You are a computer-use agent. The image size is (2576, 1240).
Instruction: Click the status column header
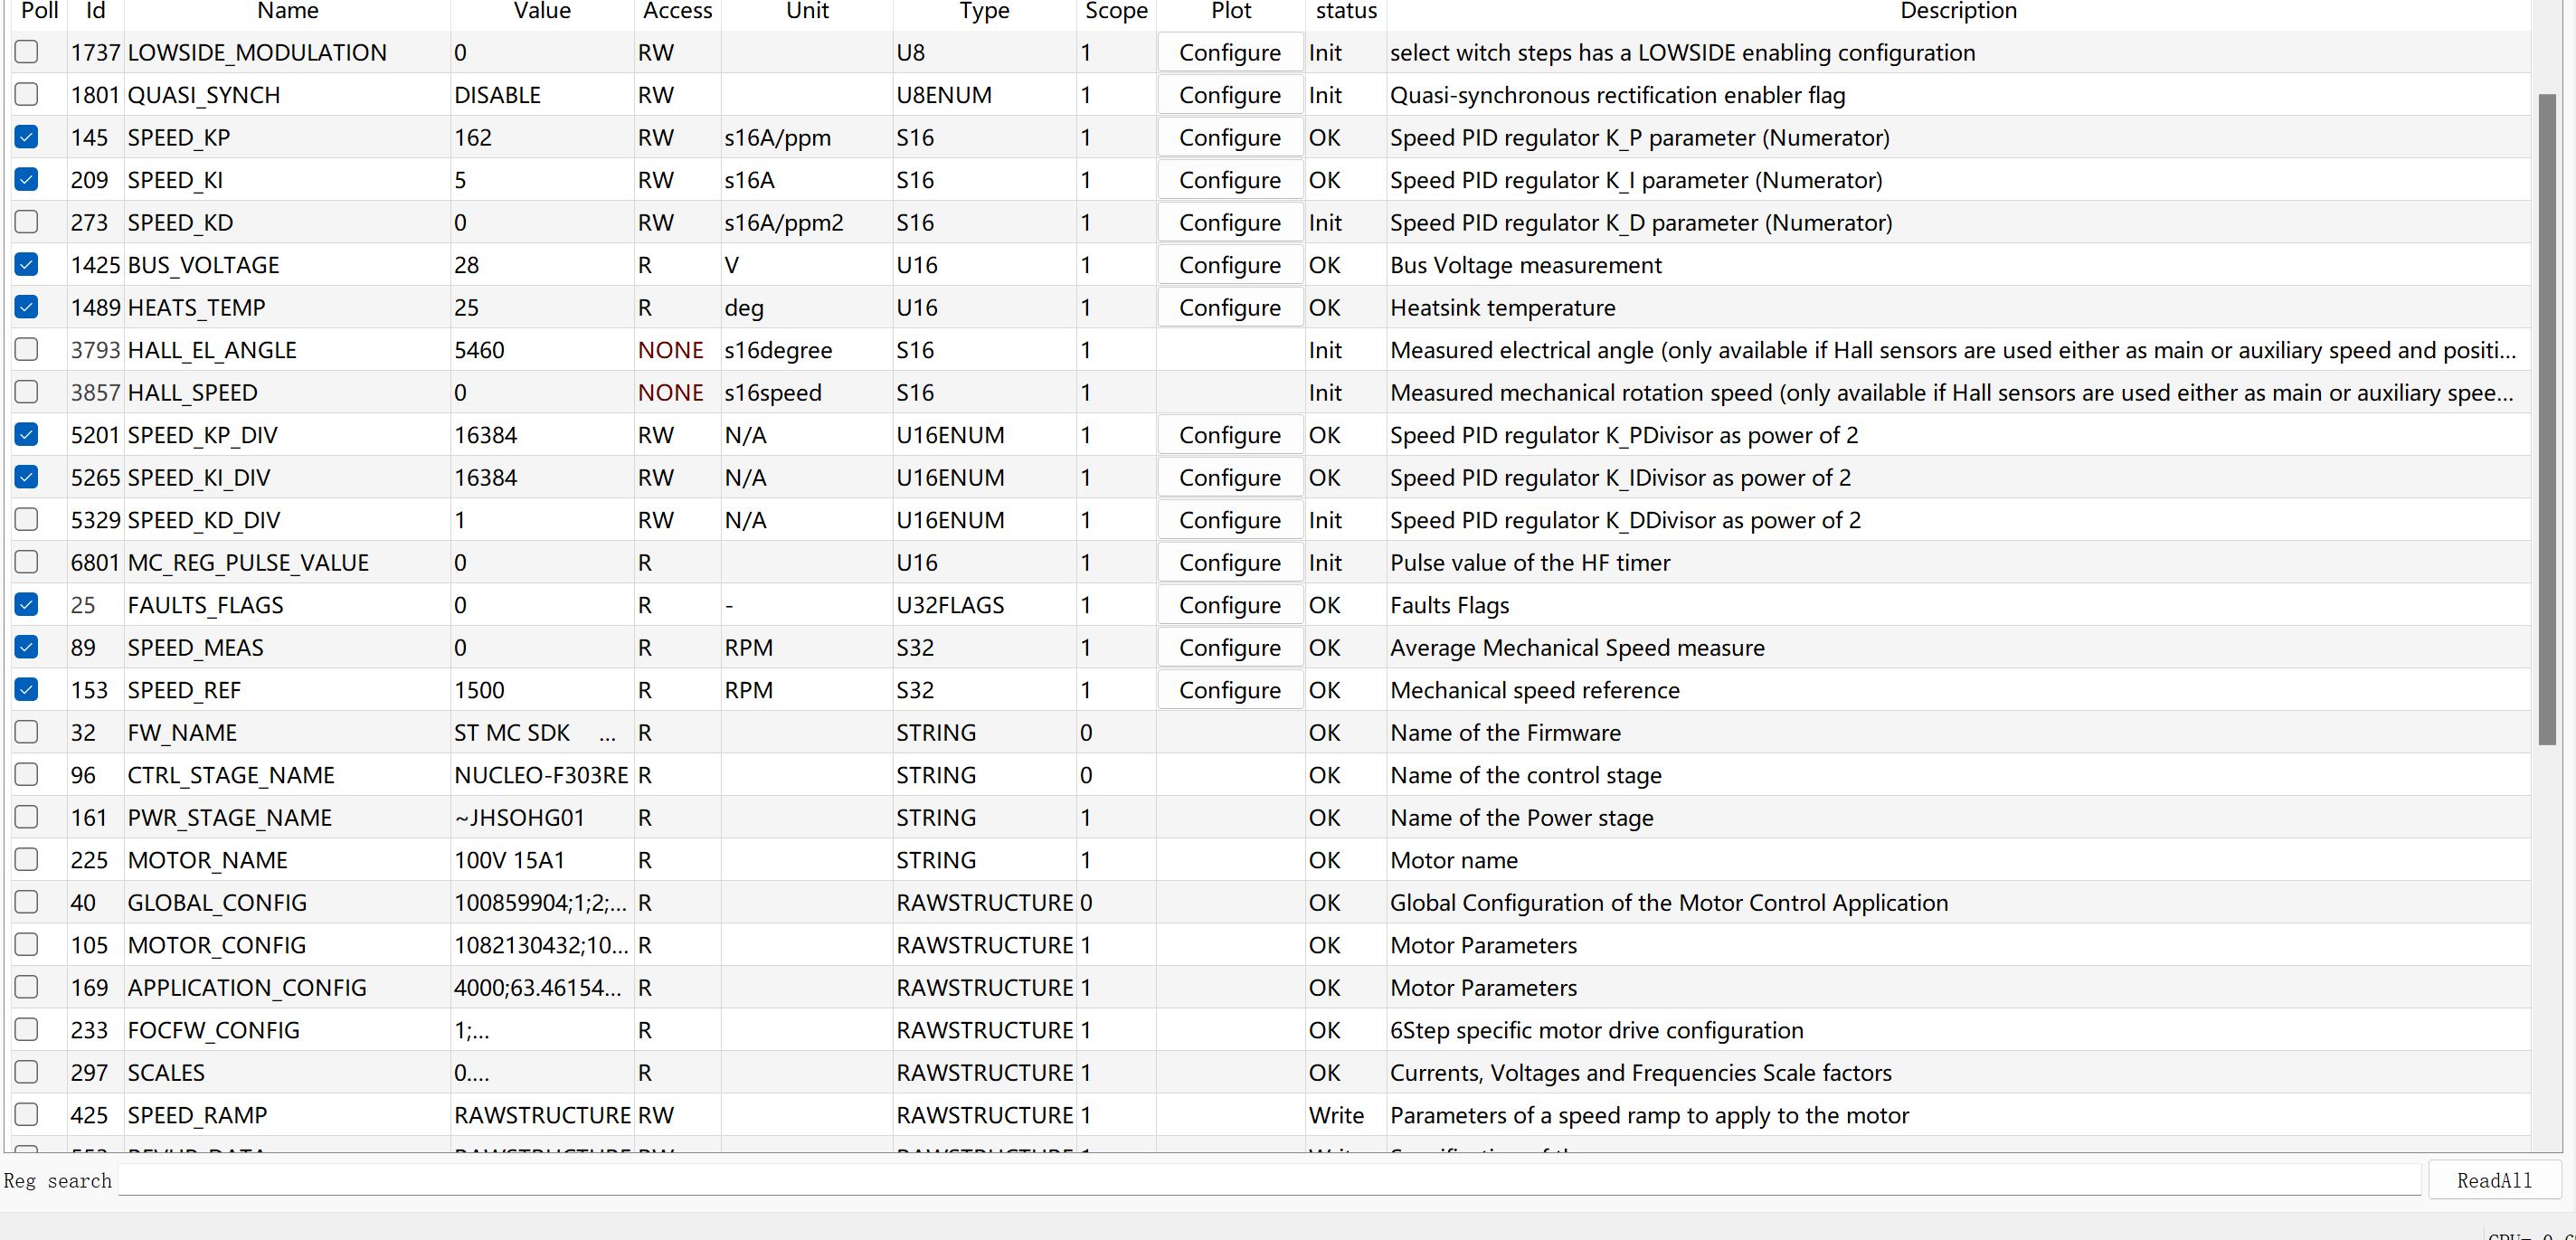point(1345,12)
